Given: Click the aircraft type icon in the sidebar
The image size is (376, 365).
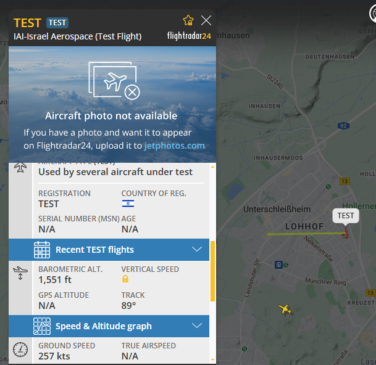Looking at the screenshot, I should (20, 168).
